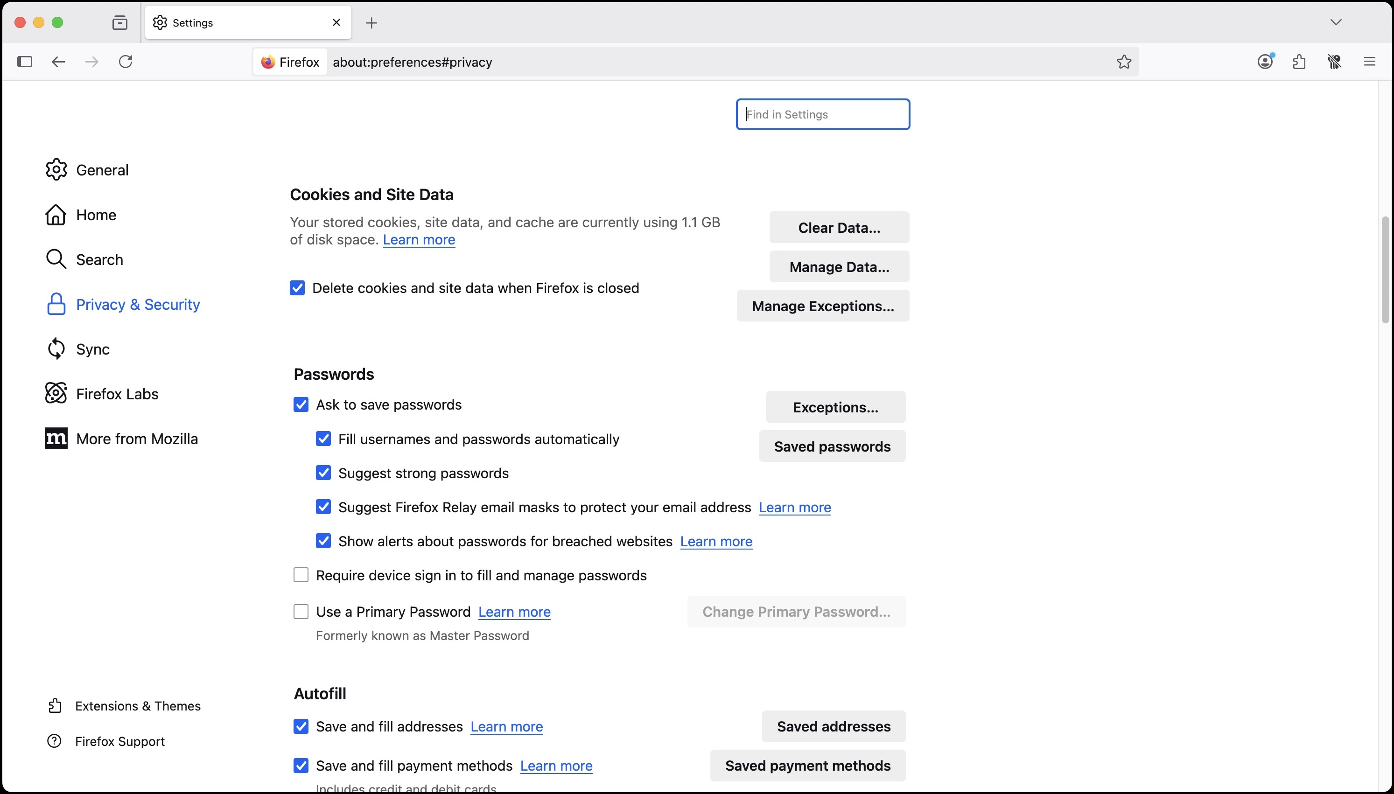1394x794 pixels.
Task: Enable Use a Primary Password checkbox
Action: click(x=301, y=611)
